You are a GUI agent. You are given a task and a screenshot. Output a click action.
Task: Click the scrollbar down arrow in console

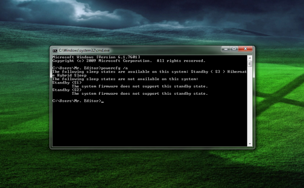[250, 144]
